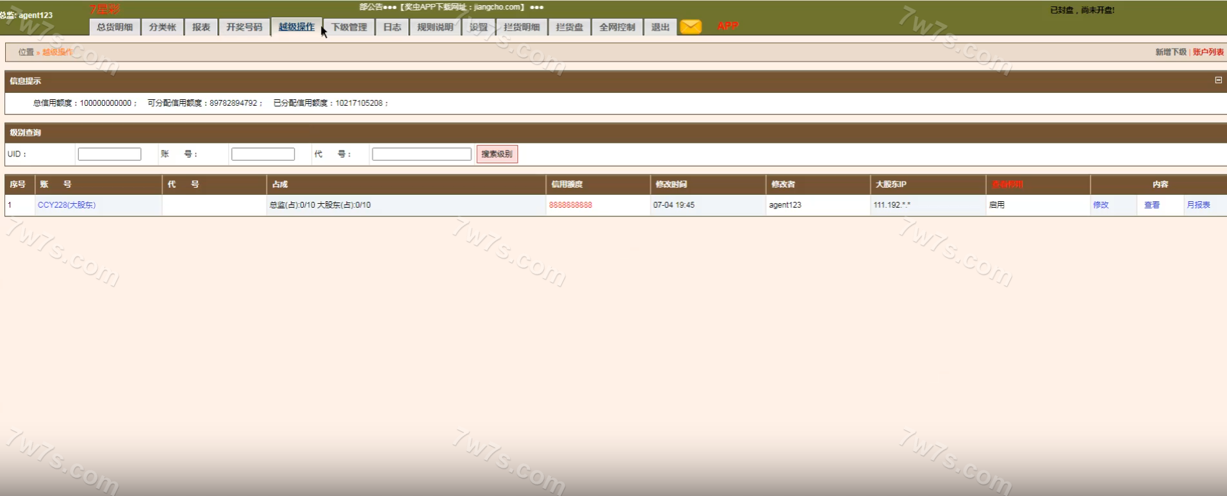Click the 新增下级 link
The height and width of the screenshot is (496, 1227).
click(1171, 52)
